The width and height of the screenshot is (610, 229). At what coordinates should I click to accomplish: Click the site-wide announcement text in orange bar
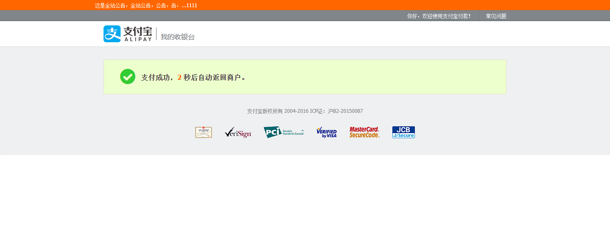(x=146, y=5)
